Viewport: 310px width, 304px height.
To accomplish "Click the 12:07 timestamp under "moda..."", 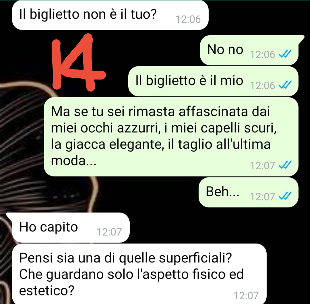I will [263, 165].
